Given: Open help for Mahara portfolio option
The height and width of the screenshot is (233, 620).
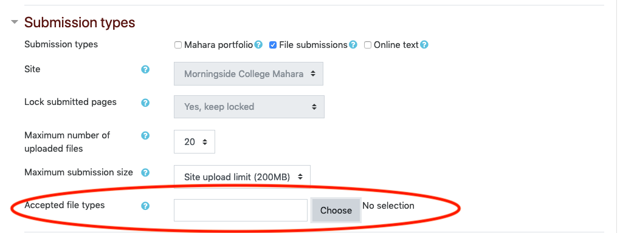Looking at the screenshot, I should pos(258,45).
